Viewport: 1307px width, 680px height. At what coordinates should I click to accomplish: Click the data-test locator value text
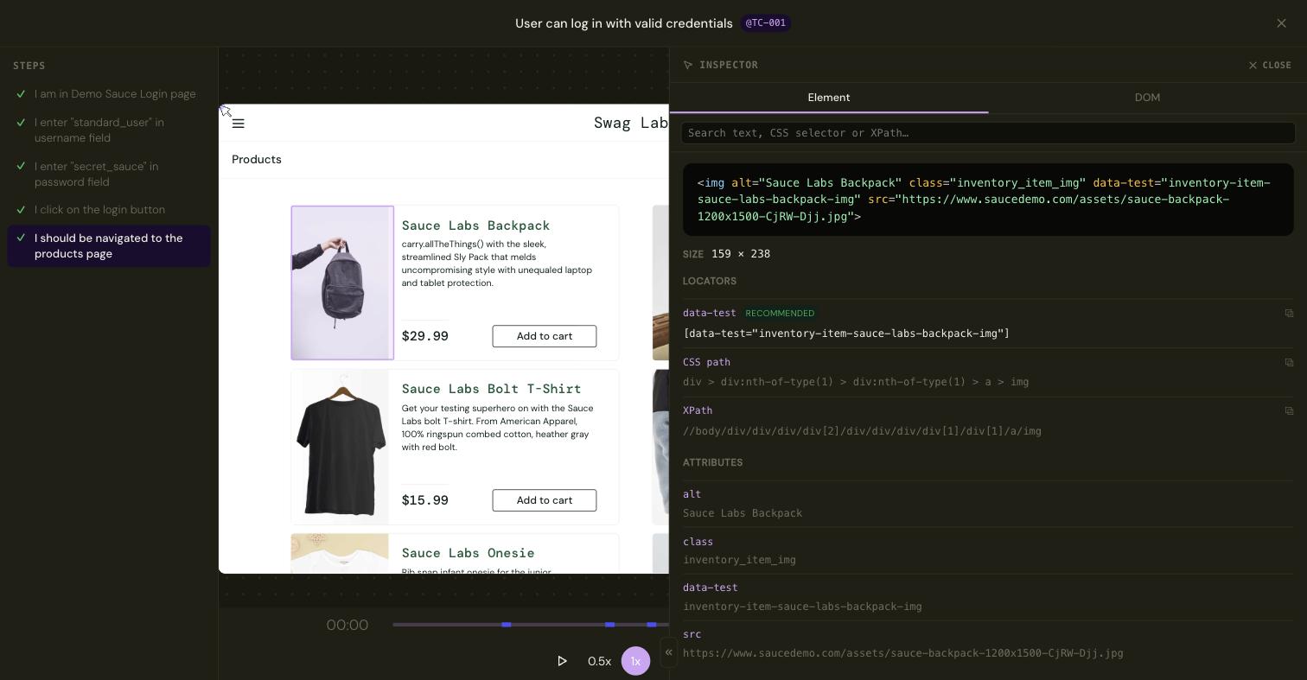pyautogui.click(x=846, y=334)
